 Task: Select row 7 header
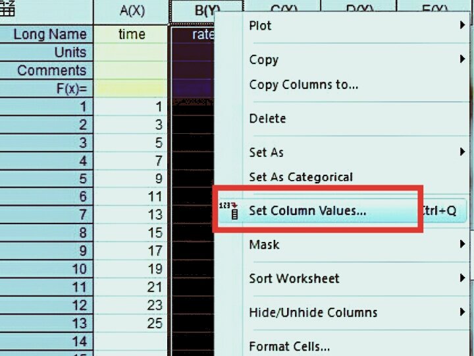click(x=47, y=215)
